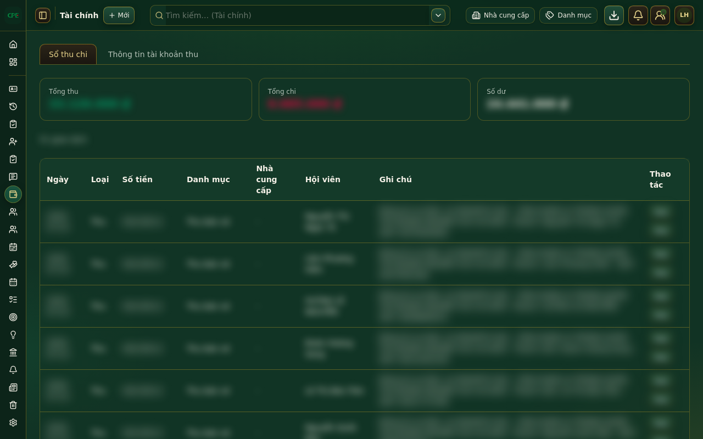Open the history clock icon in sidebar
This screenshot has height=439, width=703.
click(x=13, y=106)
